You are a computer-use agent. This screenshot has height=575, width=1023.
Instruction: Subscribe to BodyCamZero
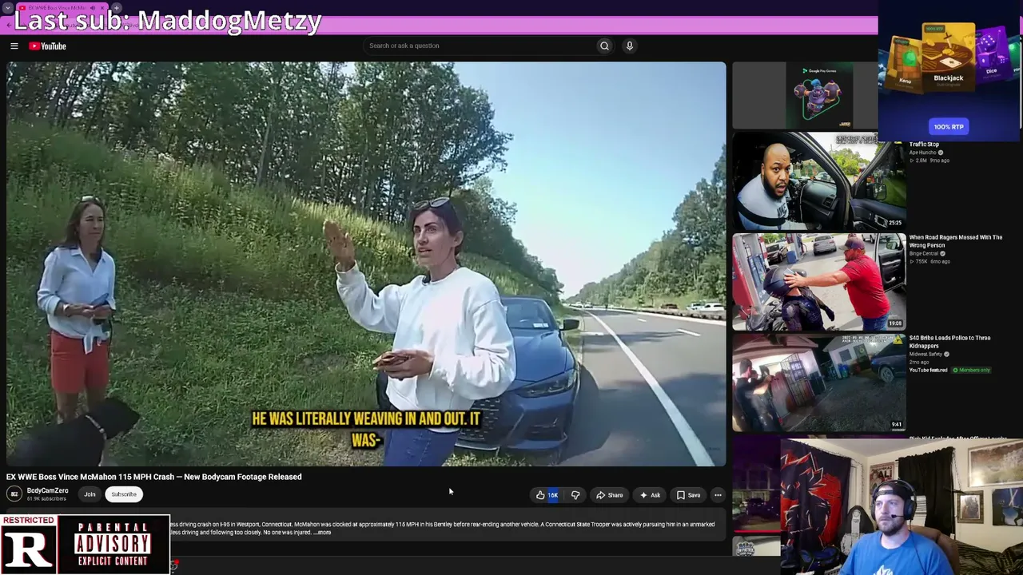124,494
